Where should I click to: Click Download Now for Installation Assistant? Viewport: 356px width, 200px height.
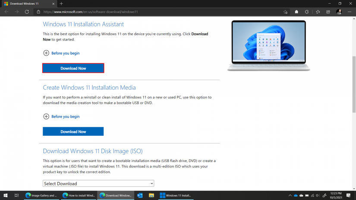(x=73, y=68)
